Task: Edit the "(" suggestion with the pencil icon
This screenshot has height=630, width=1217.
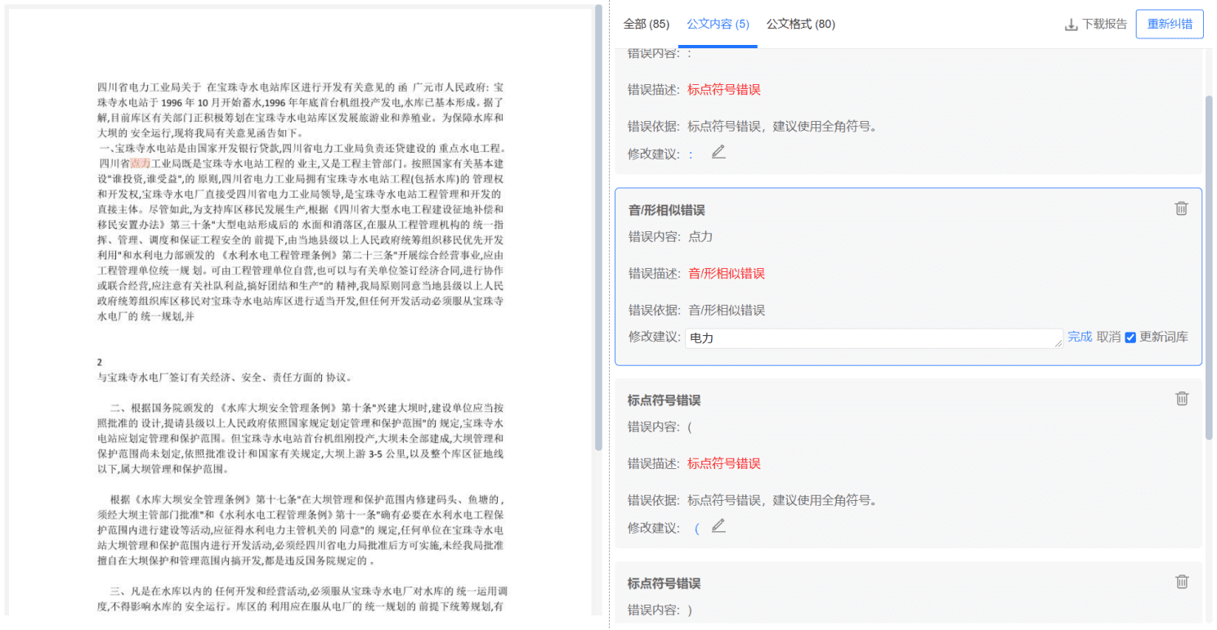Action: click(x=718, y=526)
